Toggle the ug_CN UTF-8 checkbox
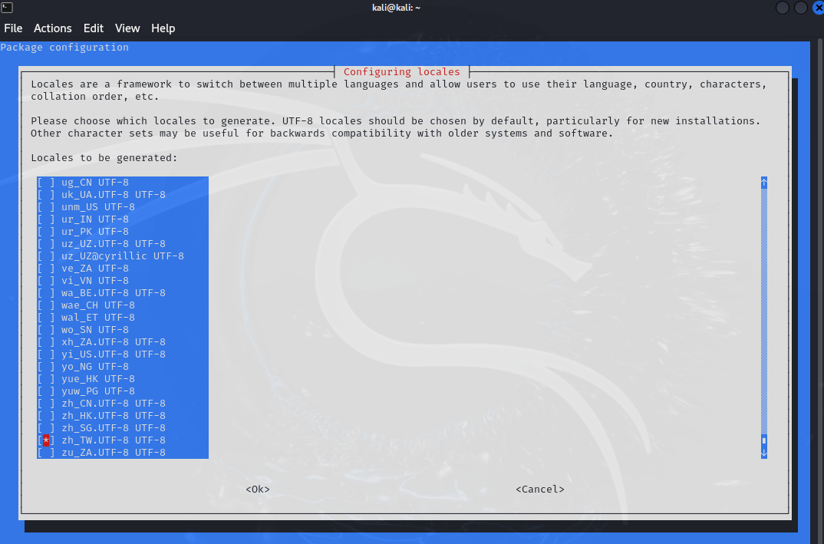 tap(46, 183)
